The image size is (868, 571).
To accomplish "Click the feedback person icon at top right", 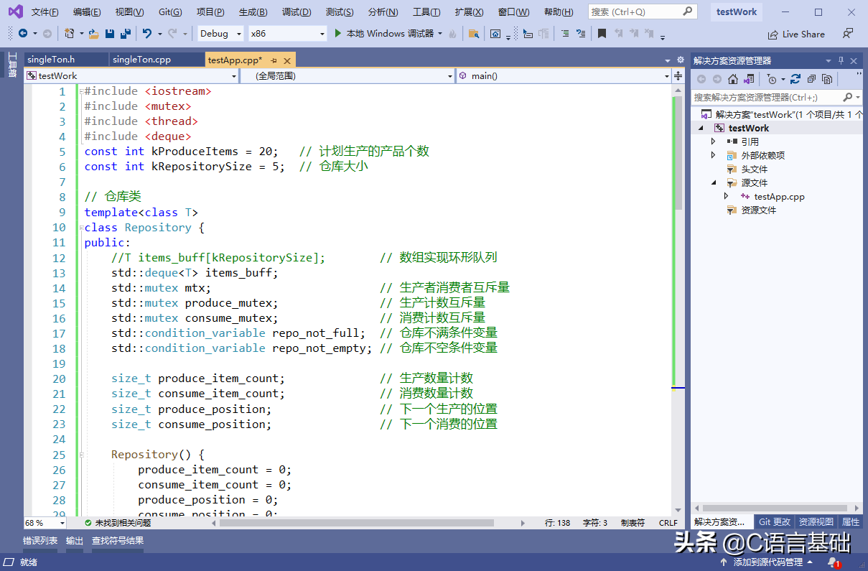I will click(849, 34).
